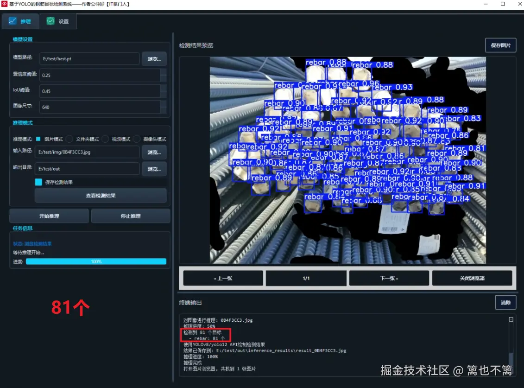Browse for the input path
524x388 pixels.
click(153, 152)
